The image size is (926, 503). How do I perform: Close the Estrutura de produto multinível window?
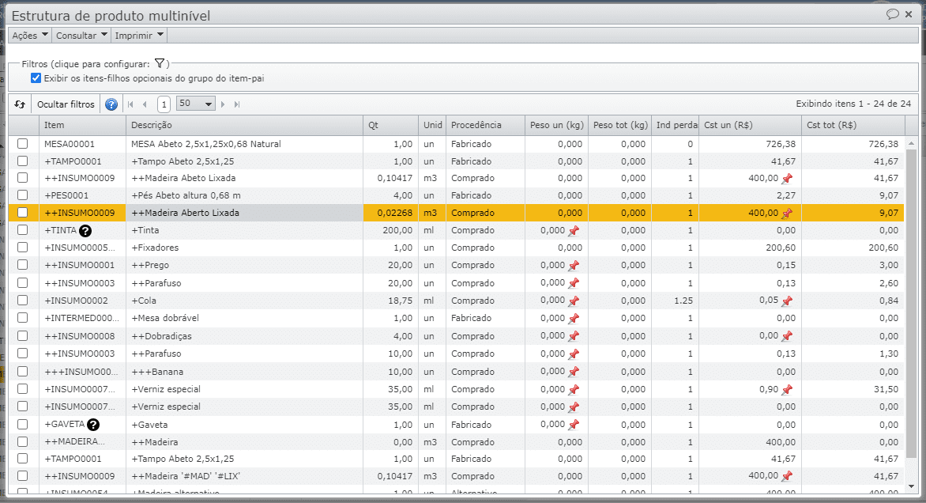click(x=909, y=14)
